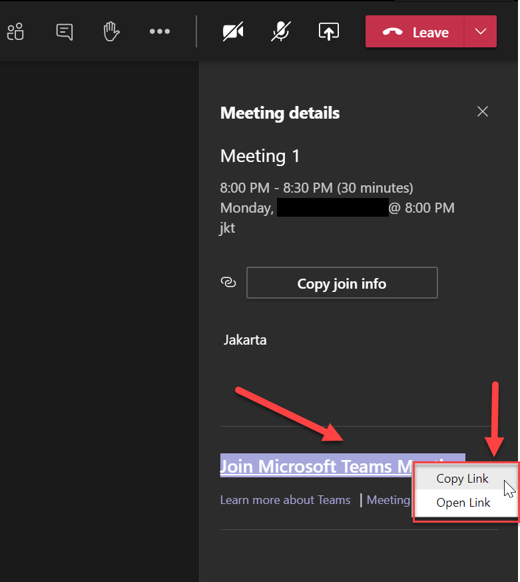Open the Meeting options link
The height and width of the screenshot is (582, 520).
[389, 500]
